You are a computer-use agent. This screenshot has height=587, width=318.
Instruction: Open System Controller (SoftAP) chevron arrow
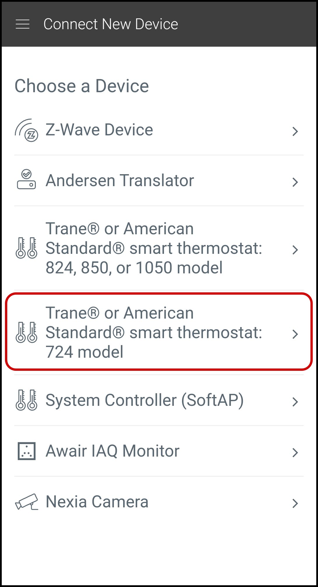[x=295, y=402]
